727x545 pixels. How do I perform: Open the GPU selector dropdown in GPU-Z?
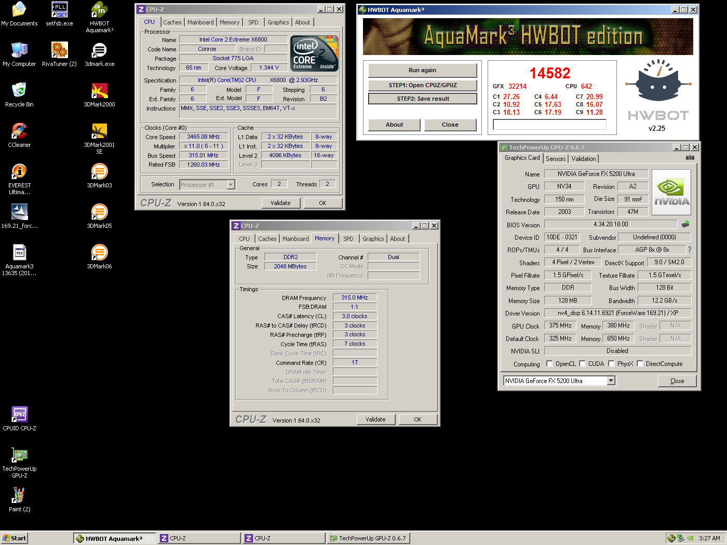tap(611, 381)
